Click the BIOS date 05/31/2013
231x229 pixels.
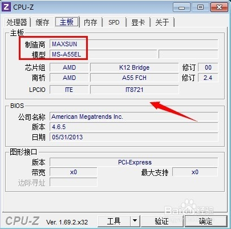click(x=134, y=137)
